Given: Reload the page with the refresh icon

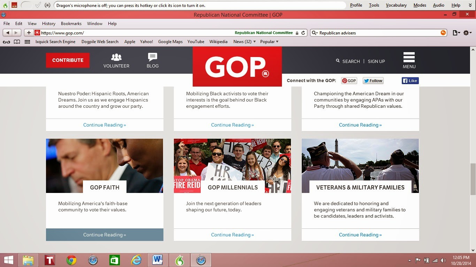Looking at the screenshot, I should (303, 33).
